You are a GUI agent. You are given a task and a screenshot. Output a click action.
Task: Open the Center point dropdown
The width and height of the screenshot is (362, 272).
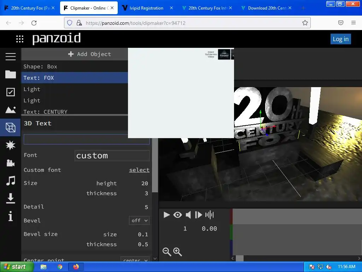[x=135, y=260]
